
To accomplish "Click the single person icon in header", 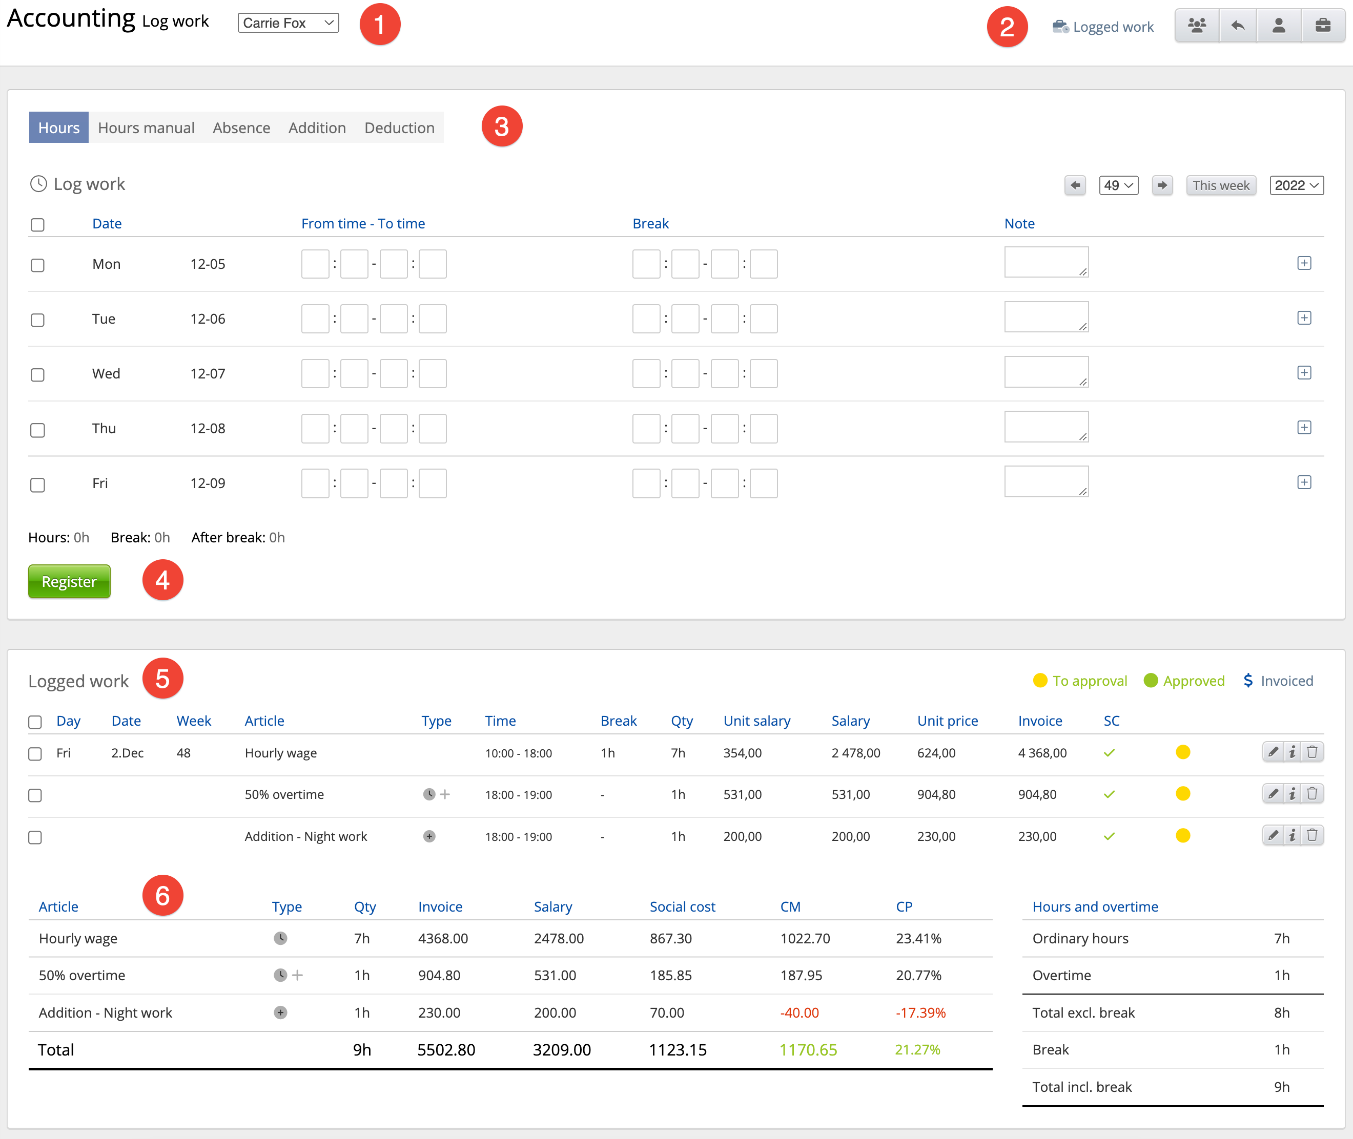I will [x=1278, y=26].
